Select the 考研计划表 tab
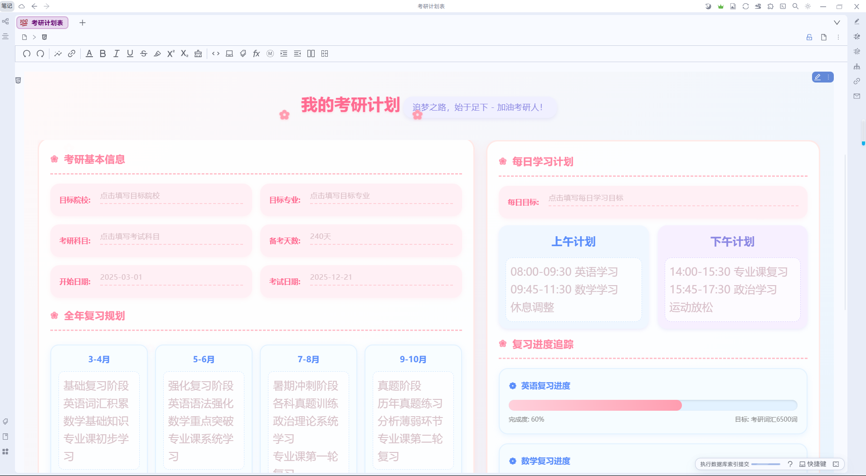The height and width of the screenshot is (476, 866). pos(43,23)
